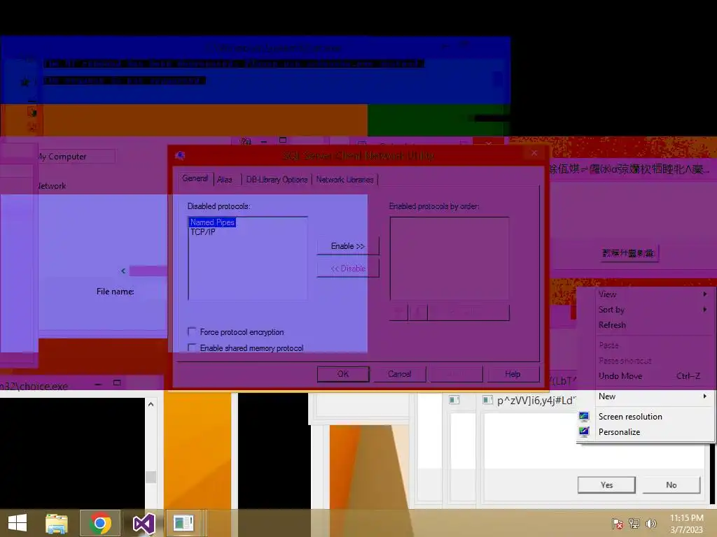This screenshot has height=537, width=717.
Task: Minimize the choice.exe window
Action: [x=98, y=384]
